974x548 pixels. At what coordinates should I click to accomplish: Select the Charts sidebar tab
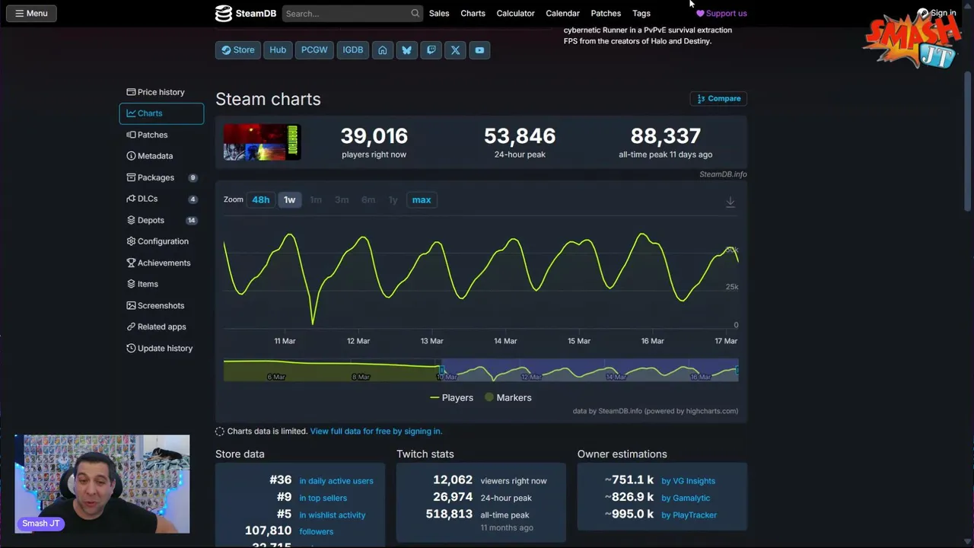pos(161,113)
